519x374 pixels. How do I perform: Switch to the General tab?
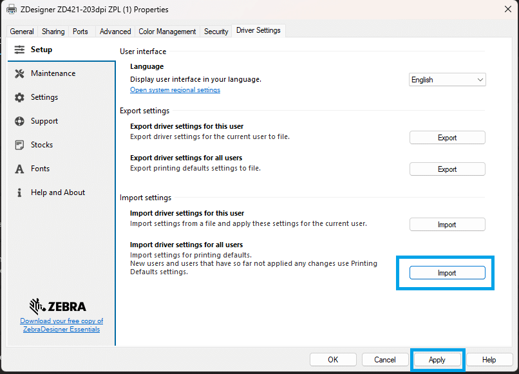pos(22,32)
